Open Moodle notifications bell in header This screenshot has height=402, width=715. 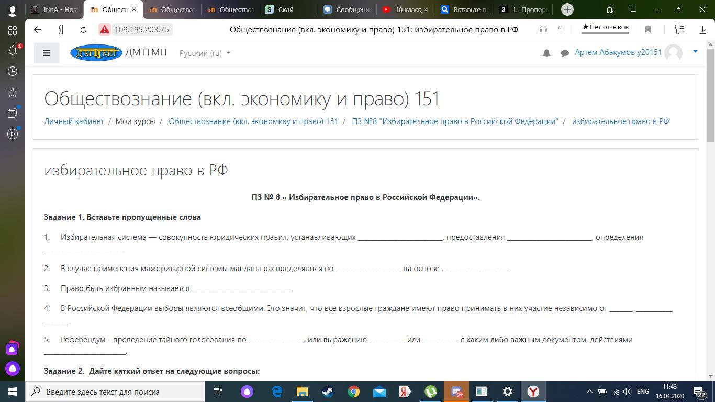tap(546, 53)
